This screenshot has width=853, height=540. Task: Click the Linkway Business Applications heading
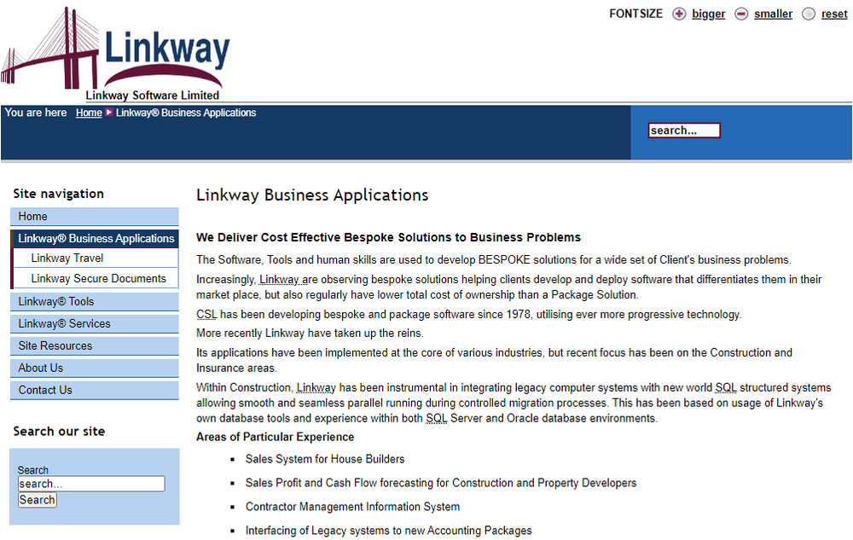pos(312,195)
